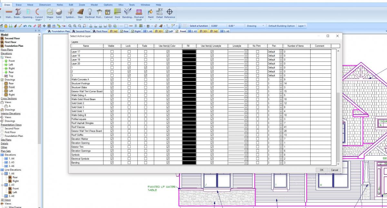Open the Dimension menu
Viewport: 387px width, 208px height.
point(45,5)
